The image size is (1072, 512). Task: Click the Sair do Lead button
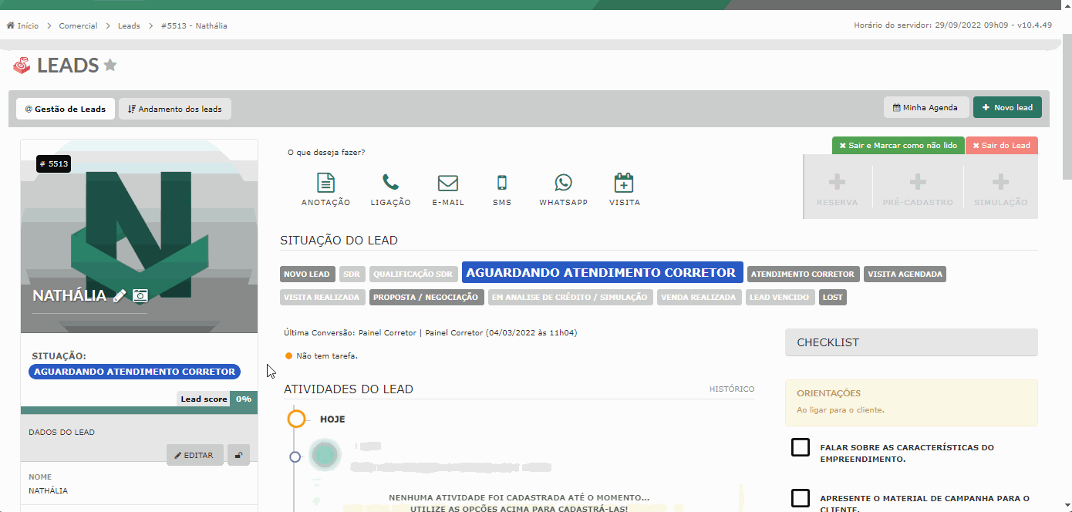pos(1001,145)
